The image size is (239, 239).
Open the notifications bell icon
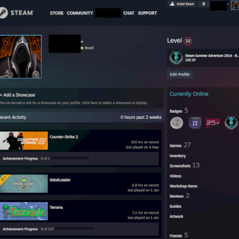(204, 4)
